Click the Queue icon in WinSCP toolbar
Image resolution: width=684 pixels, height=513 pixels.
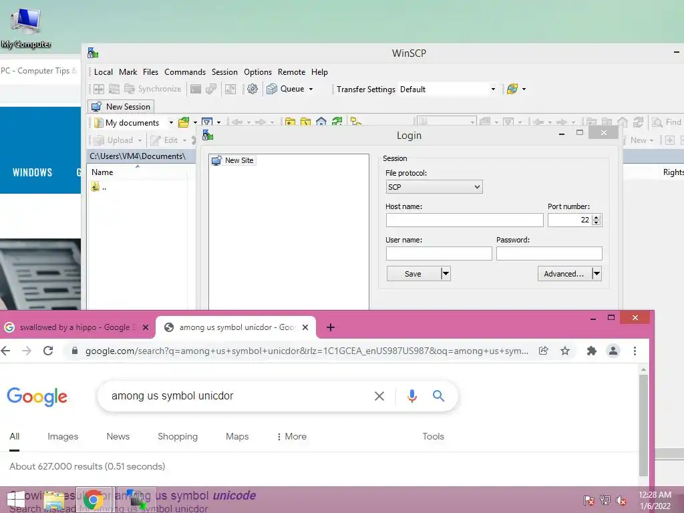pyautogui.click(x=272, y=89)
